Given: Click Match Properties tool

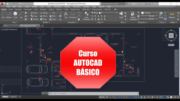Looking at the screenshot, I should coord(133,16).
